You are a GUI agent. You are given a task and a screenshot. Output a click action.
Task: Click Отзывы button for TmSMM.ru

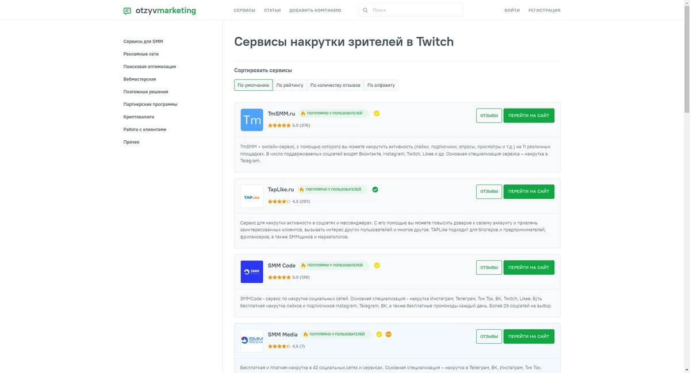pyautogui.click(x=489, y=116)
